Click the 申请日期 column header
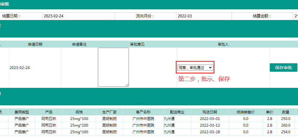Screen dimensions: 298x138 [x=35, y=44]
